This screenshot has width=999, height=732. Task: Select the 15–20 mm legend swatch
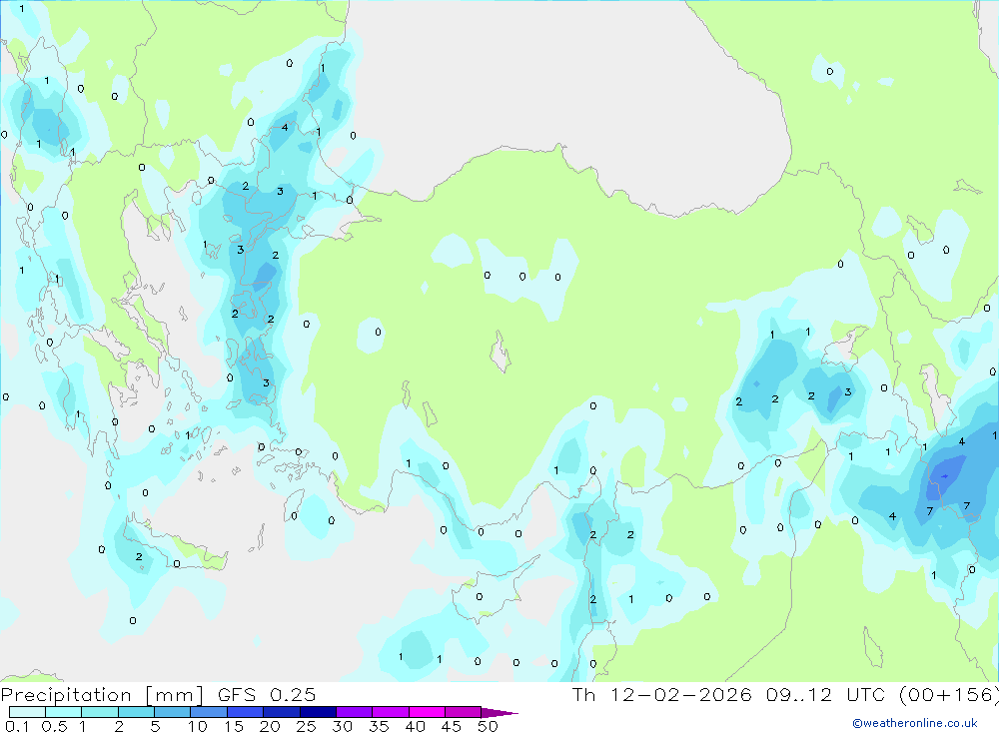tap(246, 712)
